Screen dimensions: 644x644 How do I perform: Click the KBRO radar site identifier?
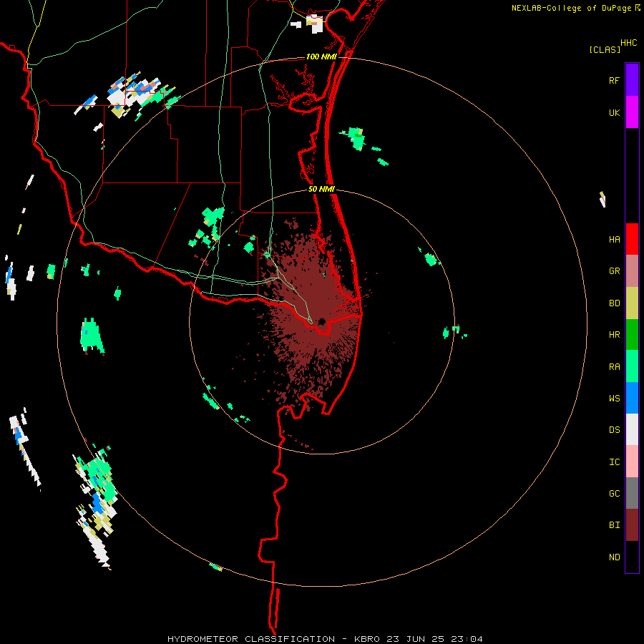367,639
